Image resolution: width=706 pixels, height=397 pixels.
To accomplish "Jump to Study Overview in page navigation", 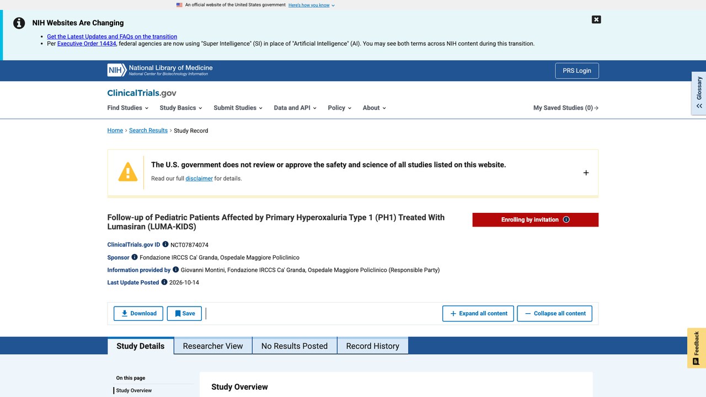I will pos(134,390).
